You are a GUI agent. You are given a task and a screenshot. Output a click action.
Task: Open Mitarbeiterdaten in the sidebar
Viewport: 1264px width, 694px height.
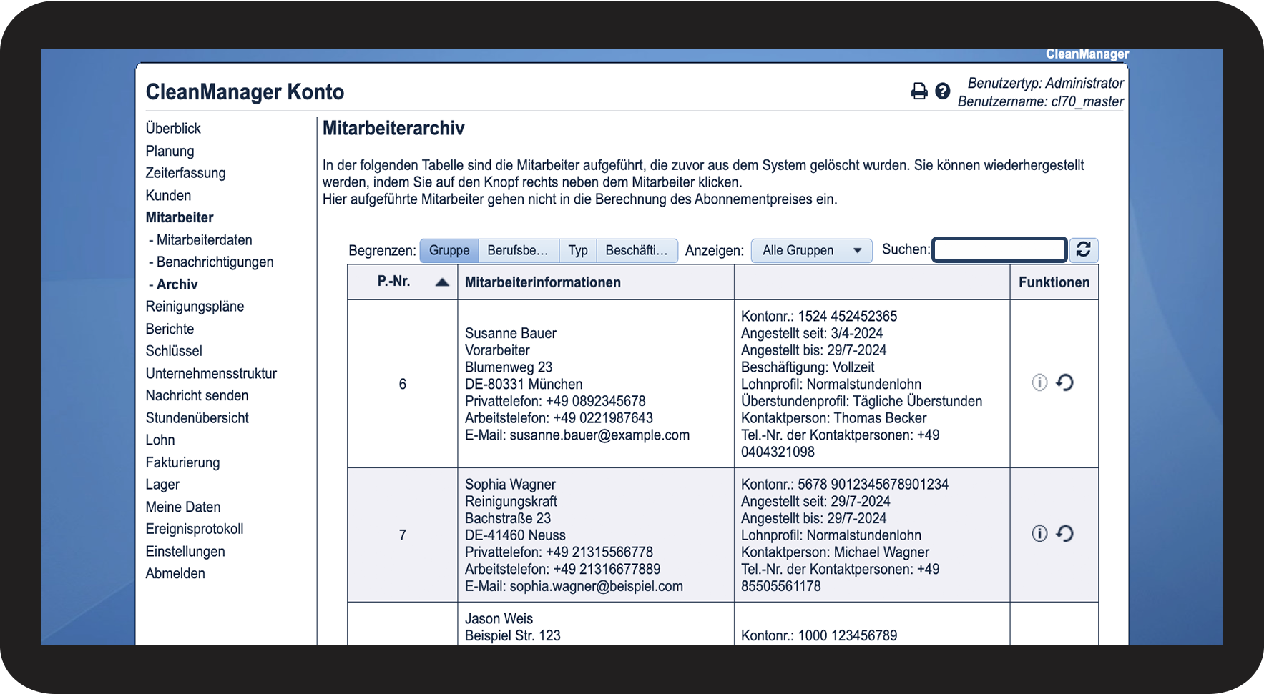pos(204,240)
